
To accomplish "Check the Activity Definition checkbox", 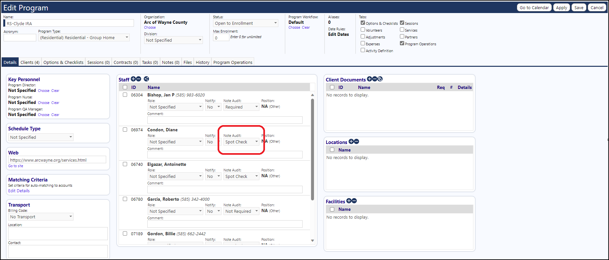I will coord(363,50).
